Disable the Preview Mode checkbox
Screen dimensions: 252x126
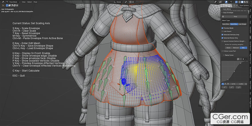pos(223,28)
